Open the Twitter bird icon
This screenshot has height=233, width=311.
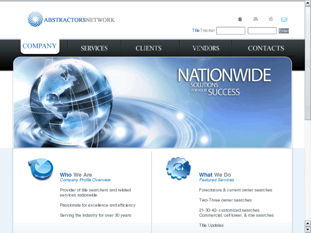point(284,19)
